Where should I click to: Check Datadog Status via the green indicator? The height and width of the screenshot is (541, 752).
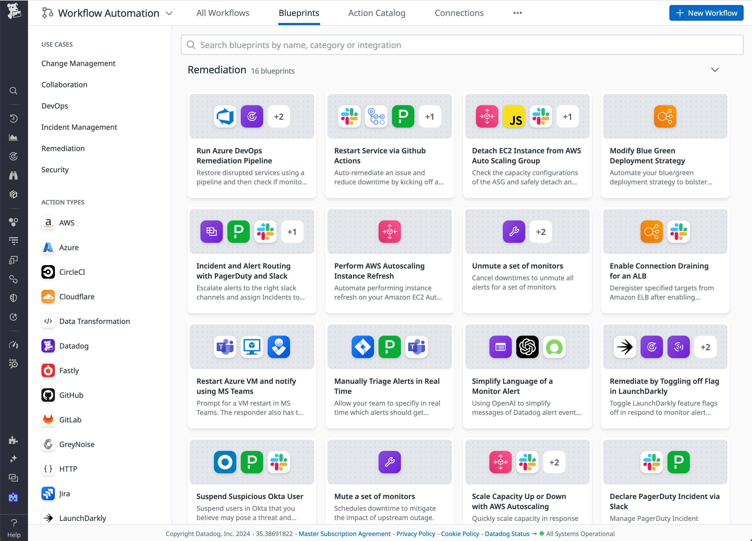[541, 534]
